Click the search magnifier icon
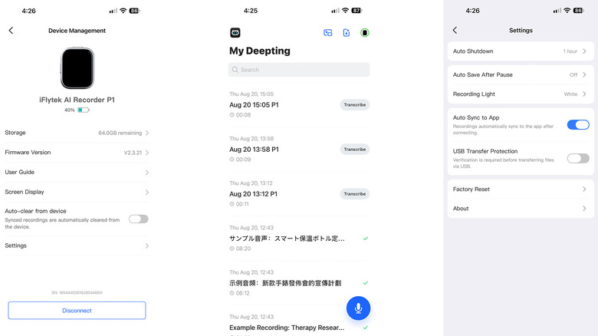This screenshot has height=336, width=598. pos(235,70)
